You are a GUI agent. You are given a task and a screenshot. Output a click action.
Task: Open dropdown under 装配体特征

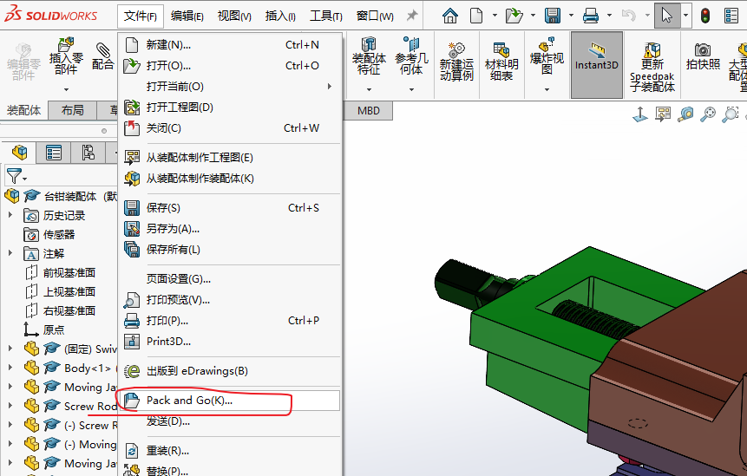[x=369, y=89]
